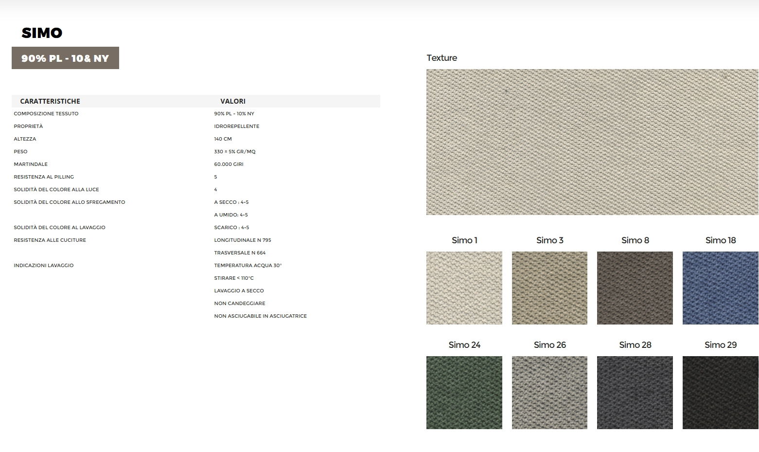Click the STIRARE < 110°C value
Viewport: 759px width, 452px height.
[x=234, y=278]
